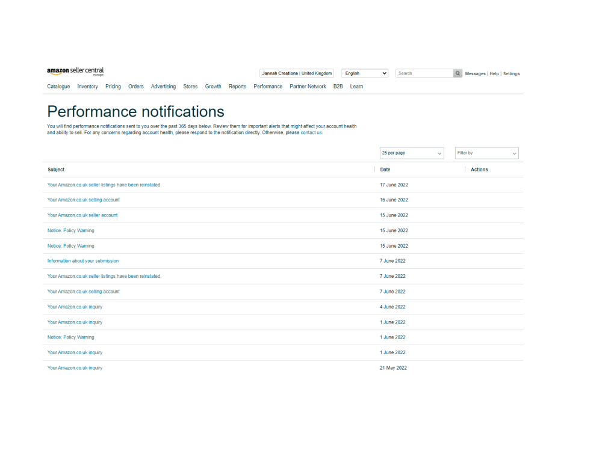The width and height of the screenshot is (602, 451).
Task: Open the Pricing menu
Action: [113, 87]
